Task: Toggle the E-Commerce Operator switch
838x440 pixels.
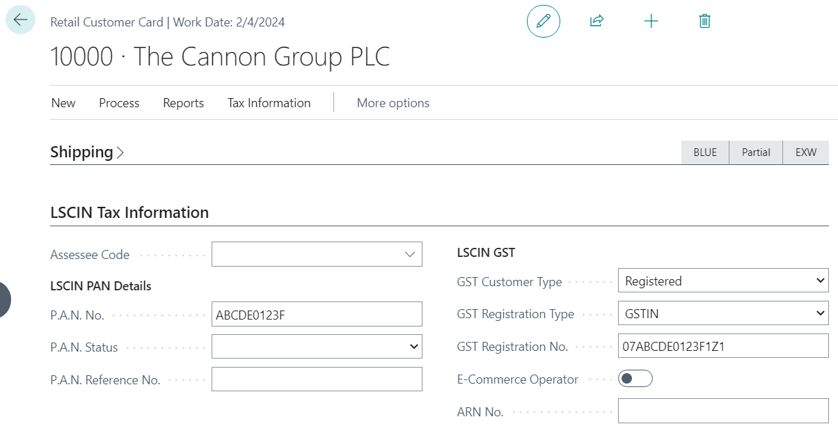Action: coord(635,379)
